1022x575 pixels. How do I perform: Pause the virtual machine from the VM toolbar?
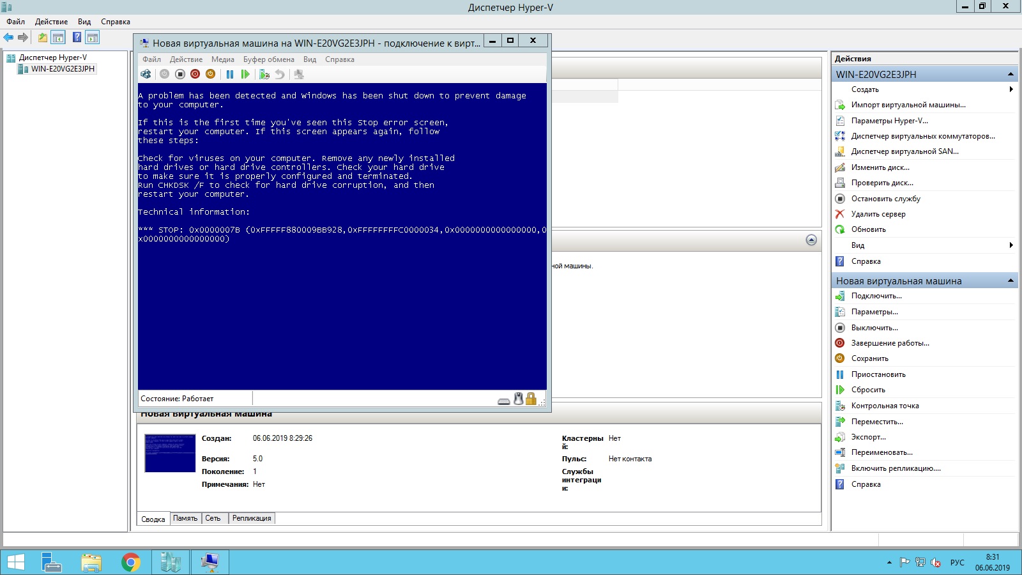tap(230, 74)
